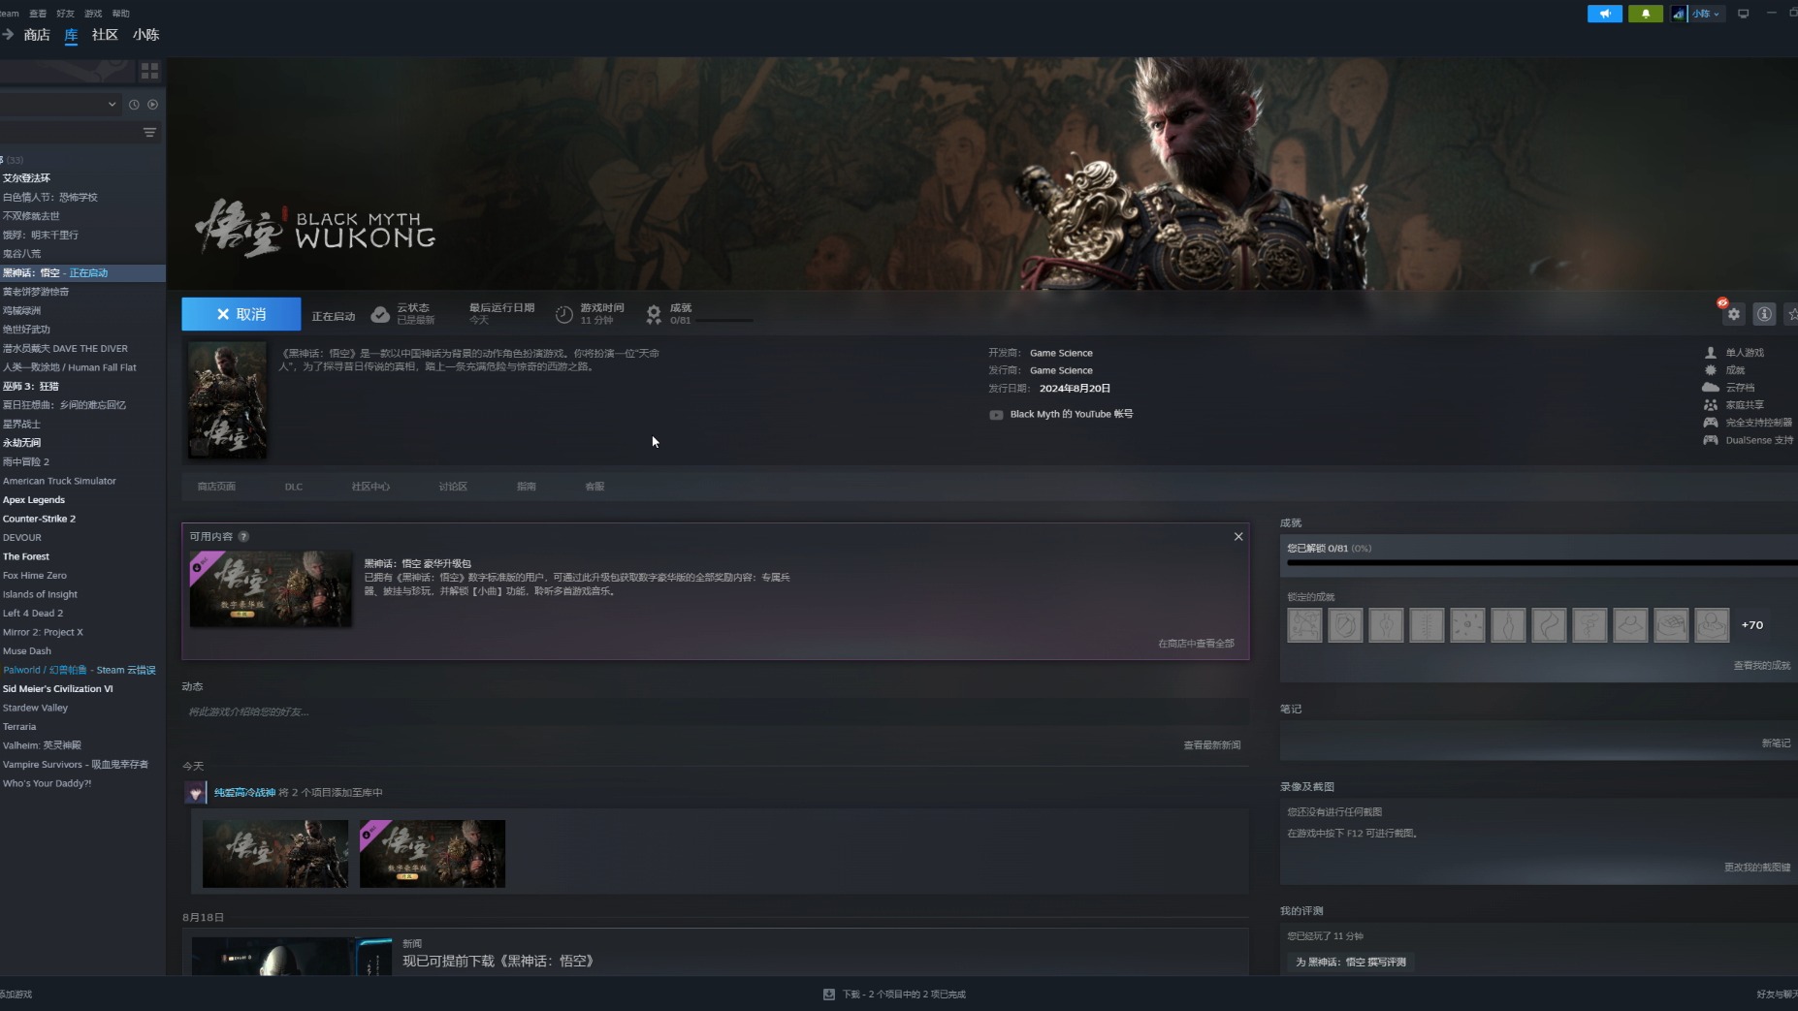Click the achievements ribbon icon in header
Image resolution: width=1798 pixels, height=1011 pixels.
pos(654,314)
